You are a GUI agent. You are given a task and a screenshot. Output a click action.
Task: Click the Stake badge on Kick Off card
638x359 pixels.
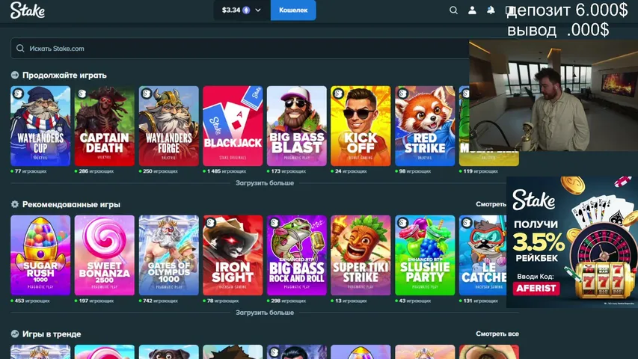coord(338,93)
